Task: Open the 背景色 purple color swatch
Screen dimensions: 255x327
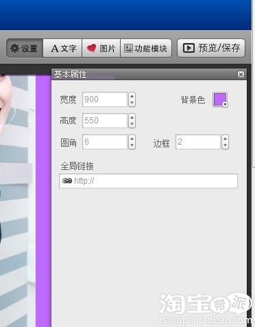Action: coord(219,99)
